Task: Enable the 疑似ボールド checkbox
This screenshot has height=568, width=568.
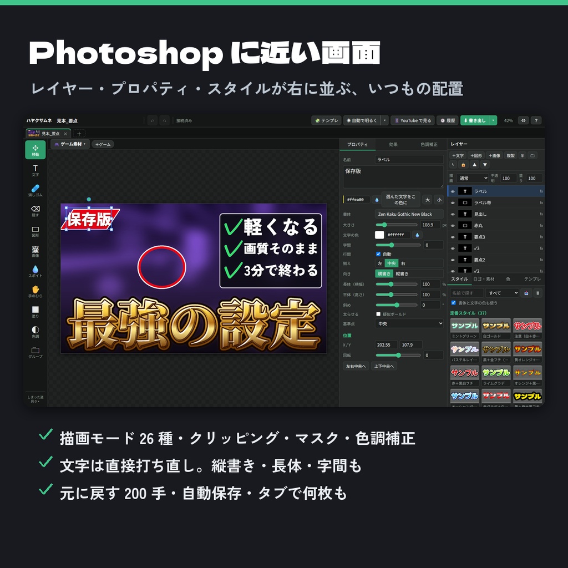Action: (x=378, y=314)
